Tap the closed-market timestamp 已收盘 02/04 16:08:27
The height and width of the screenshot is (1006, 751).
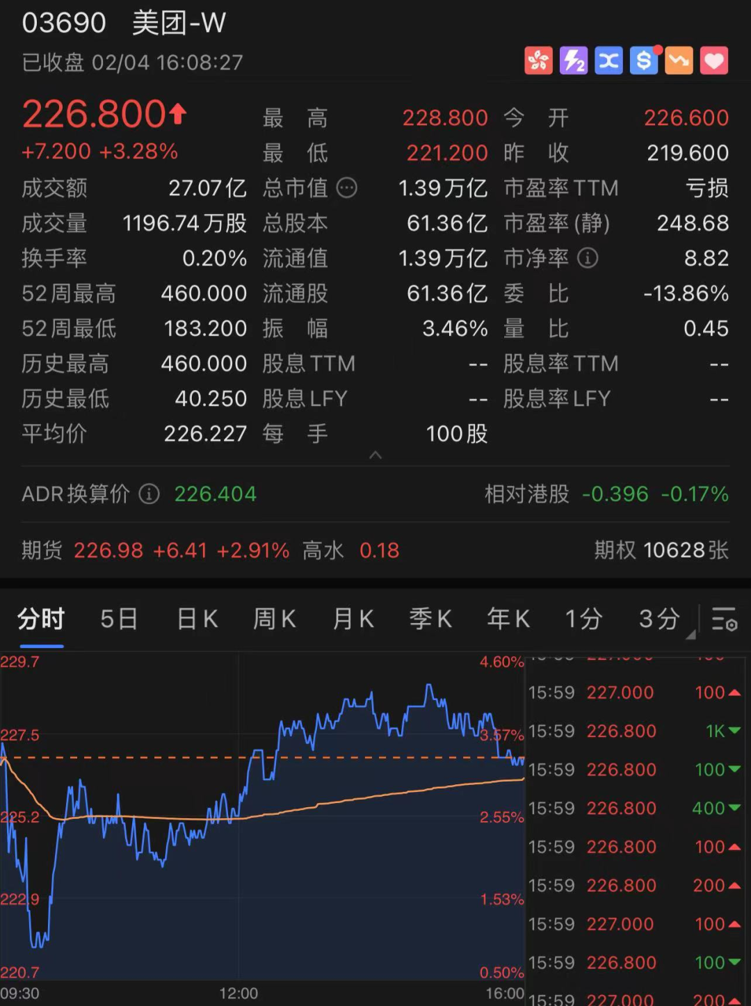(133, 63)
